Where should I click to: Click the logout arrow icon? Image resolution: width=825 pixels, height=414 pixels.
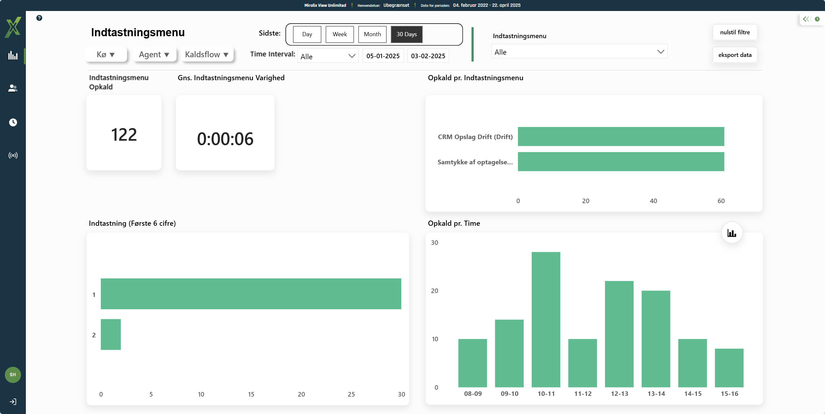point(13,402)
